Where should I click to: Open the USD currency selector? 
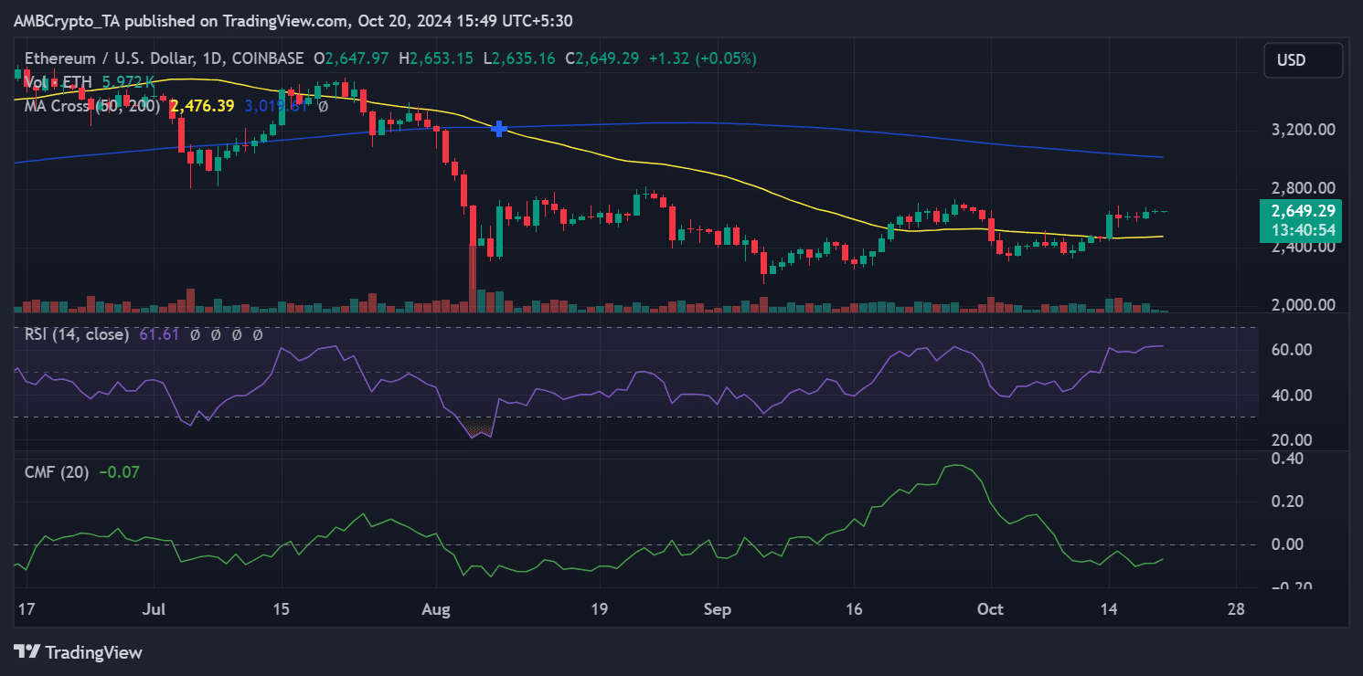click(x=1304, y=60)
